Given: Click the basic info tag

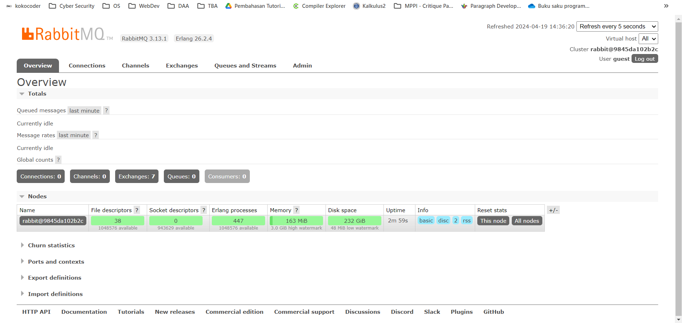Looking at the screenshot, I should (x=426, y=220).
